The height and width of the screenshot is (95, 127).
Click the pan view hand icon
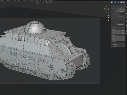[x=109, y=15]
